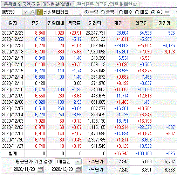This screenshot has height=175, width=177.
Task: Click total foreigner value -133,163
Action: tap(144, 153)
